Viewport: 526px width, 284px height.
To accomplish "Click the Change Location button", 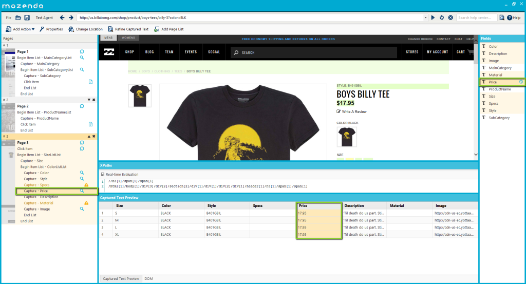I will point(86,29).
